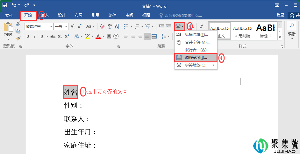This screenshot has height=154, width=300.
Task: Toggle justify alignment
Action: (x=147, y=36)
